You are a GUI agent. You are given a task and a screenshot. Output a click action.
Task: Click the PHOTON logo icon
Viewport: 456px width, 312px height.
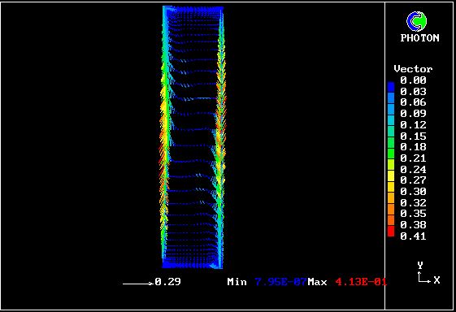(416, 21)
